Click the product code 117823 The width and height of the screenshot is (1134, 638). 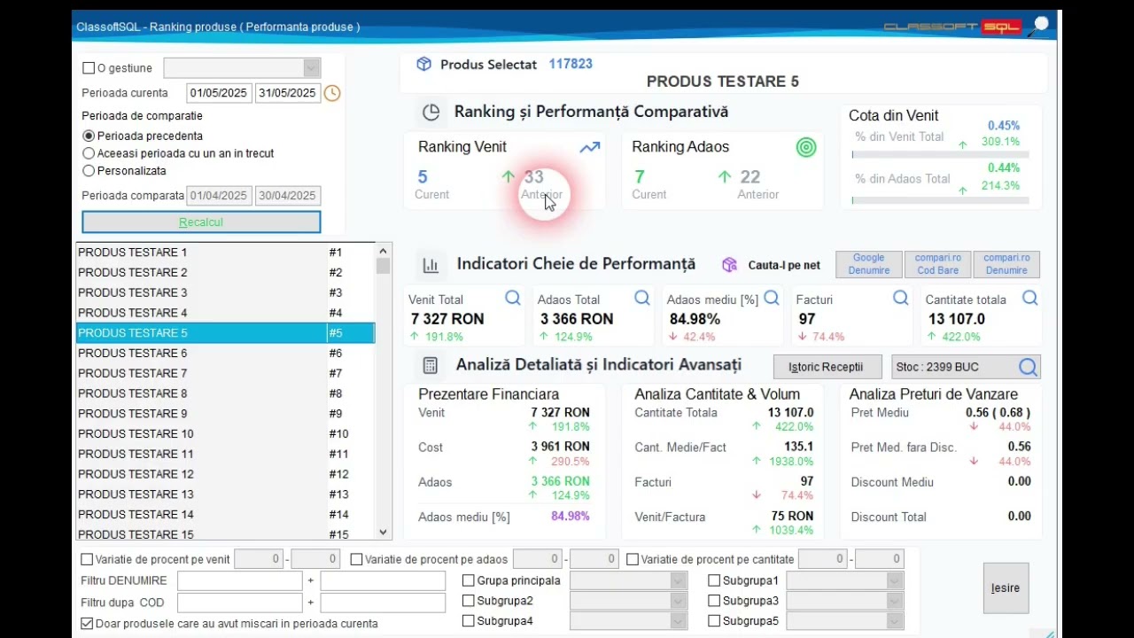pos(571,64)
